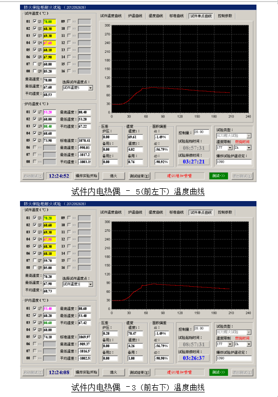Click green 测试->> button in the lower window
This screenshot has height=397, width=278.
(219, 372)
